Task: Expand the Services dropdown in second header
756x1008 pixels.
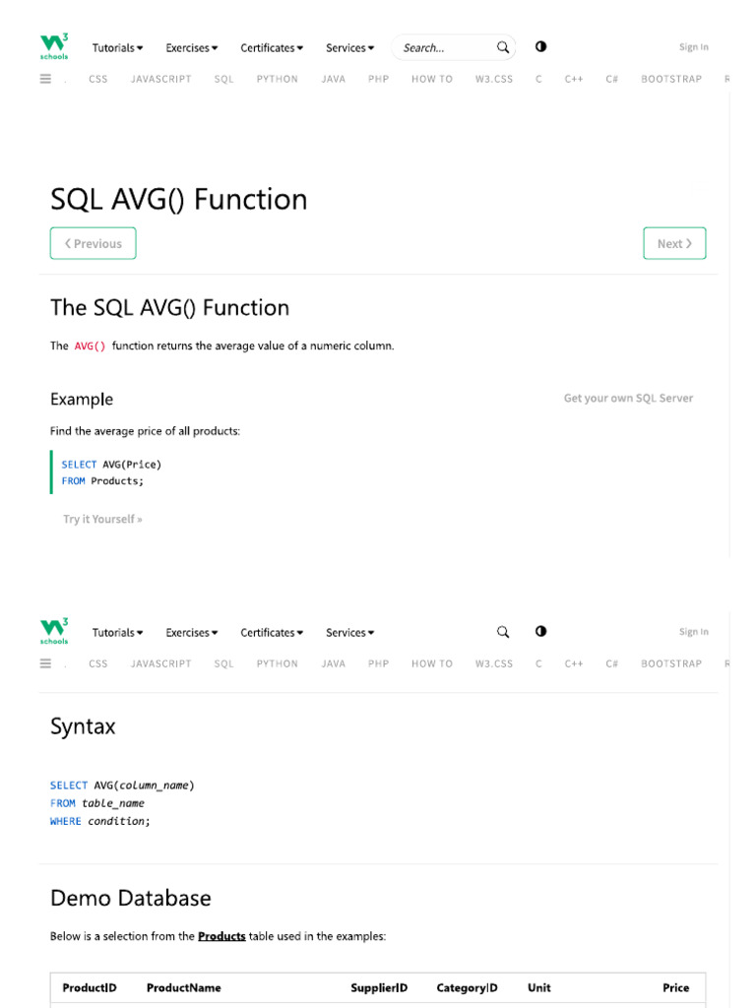Action: [x=349, y=632]
